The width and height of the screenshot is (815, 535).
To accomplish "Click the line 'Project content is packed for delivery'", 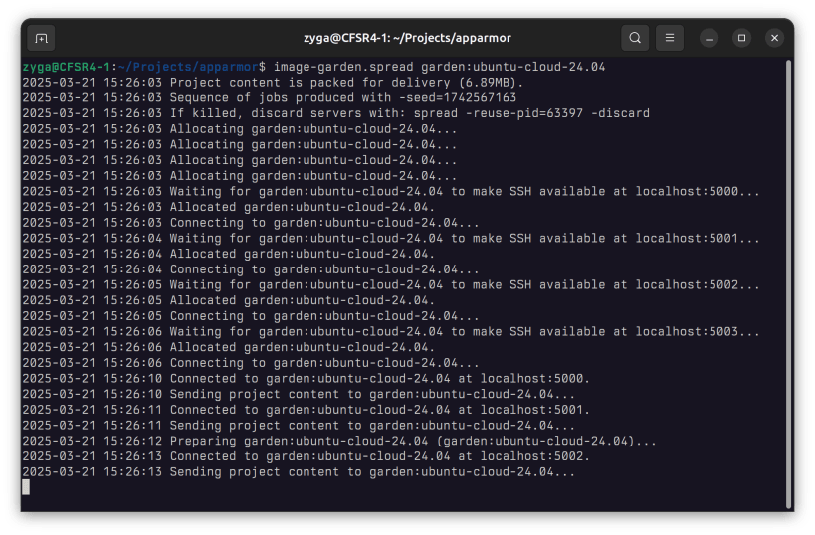I will point(273,83).
